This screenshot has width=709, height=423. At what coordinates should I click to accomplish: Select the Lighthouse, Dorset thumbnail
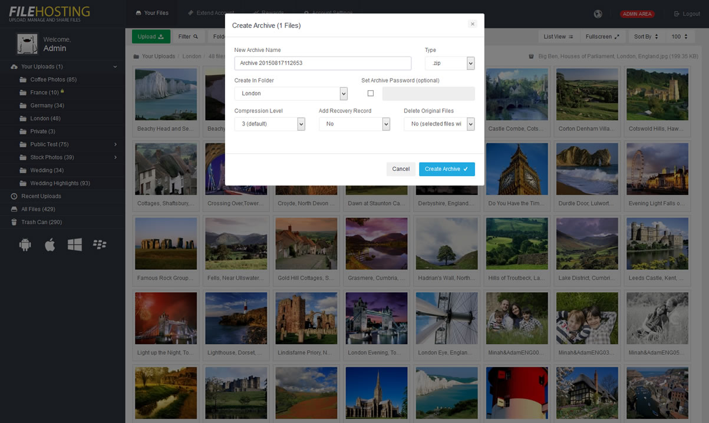pos(236,318)
